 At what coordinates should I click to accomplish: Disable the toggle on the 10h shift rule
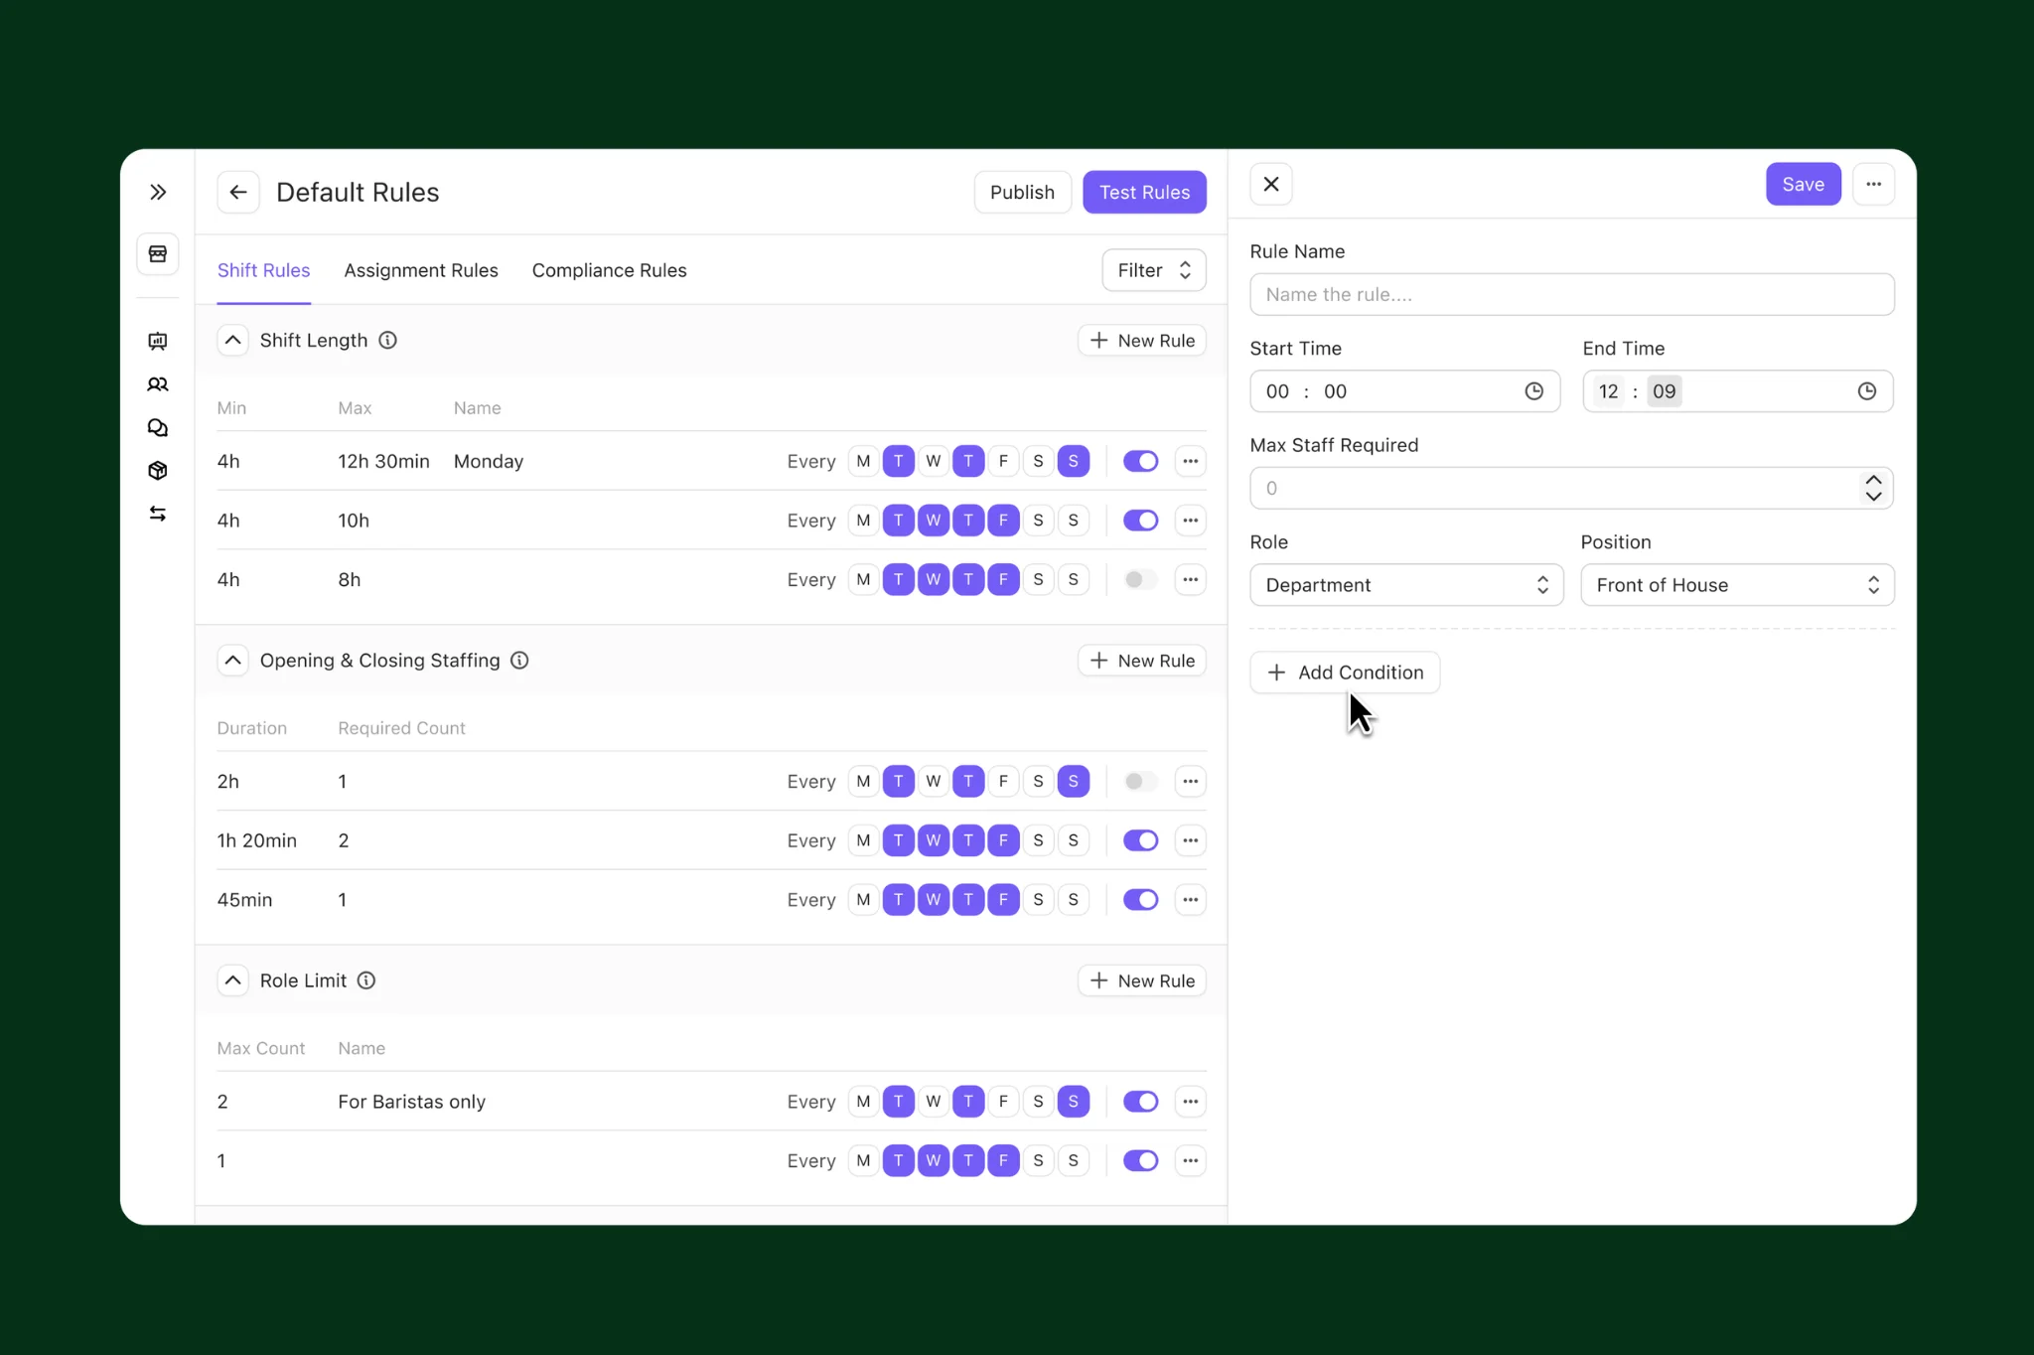[1139, 520]
